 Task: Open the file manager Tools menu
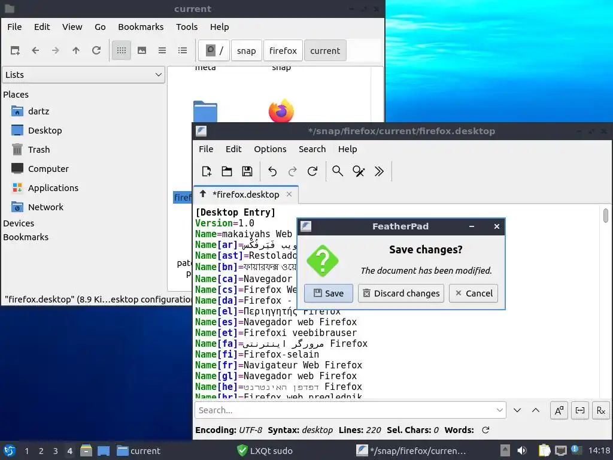click(187, 27)
